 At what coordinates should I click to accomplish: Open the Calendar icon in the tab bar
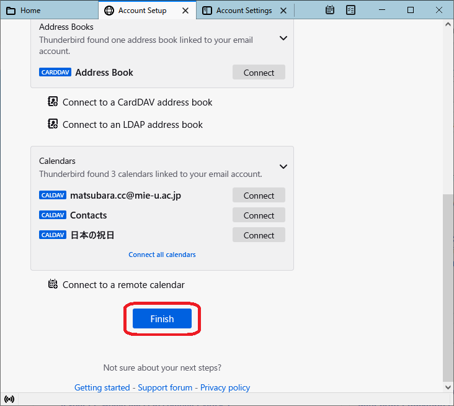point(330,10)
